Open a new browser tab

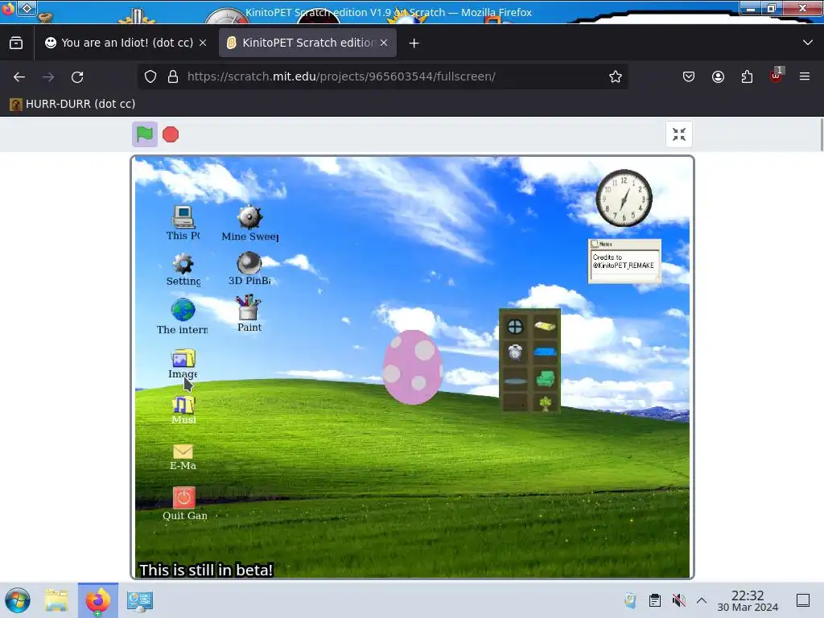(x=414, y=43)
